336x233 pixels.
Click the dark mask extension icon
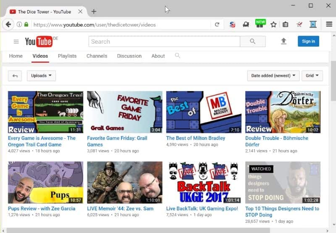point(246,24)
